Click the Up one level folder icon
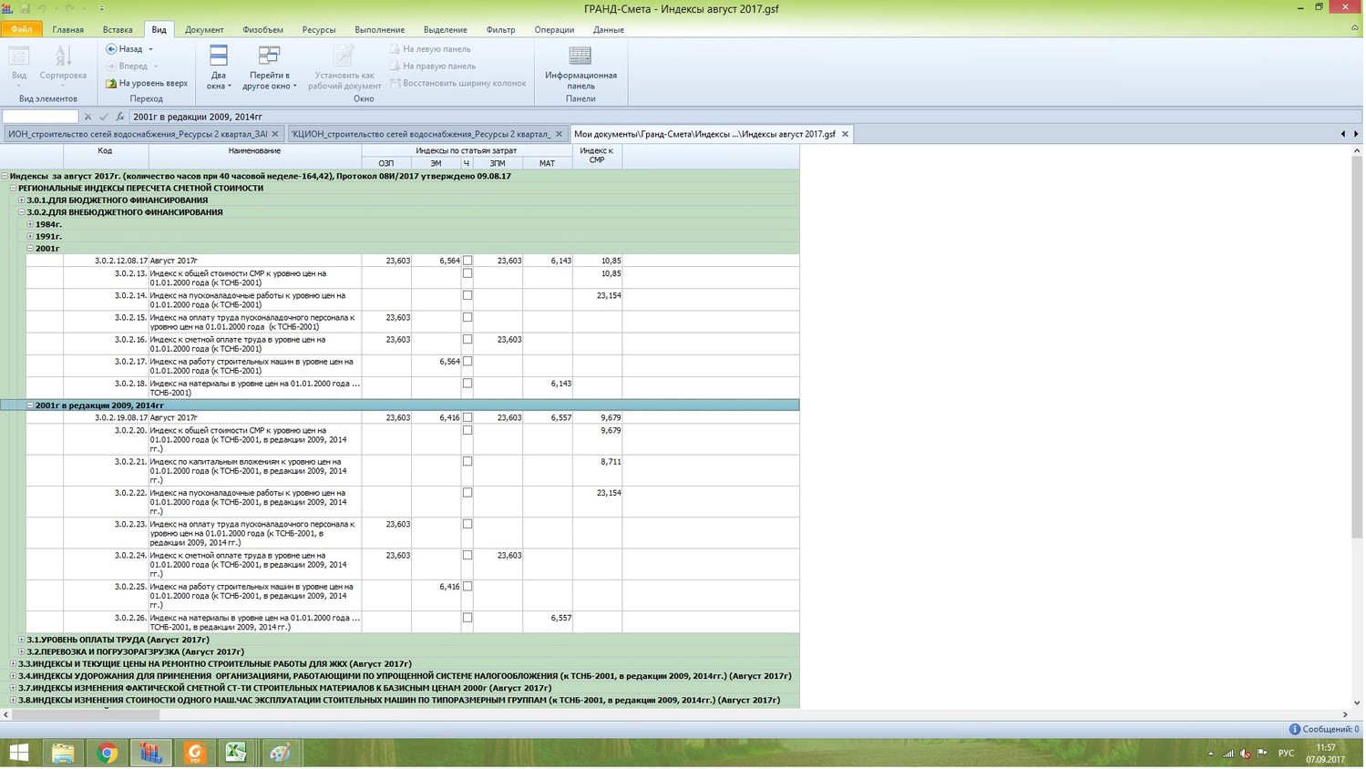 coord(111,83)
